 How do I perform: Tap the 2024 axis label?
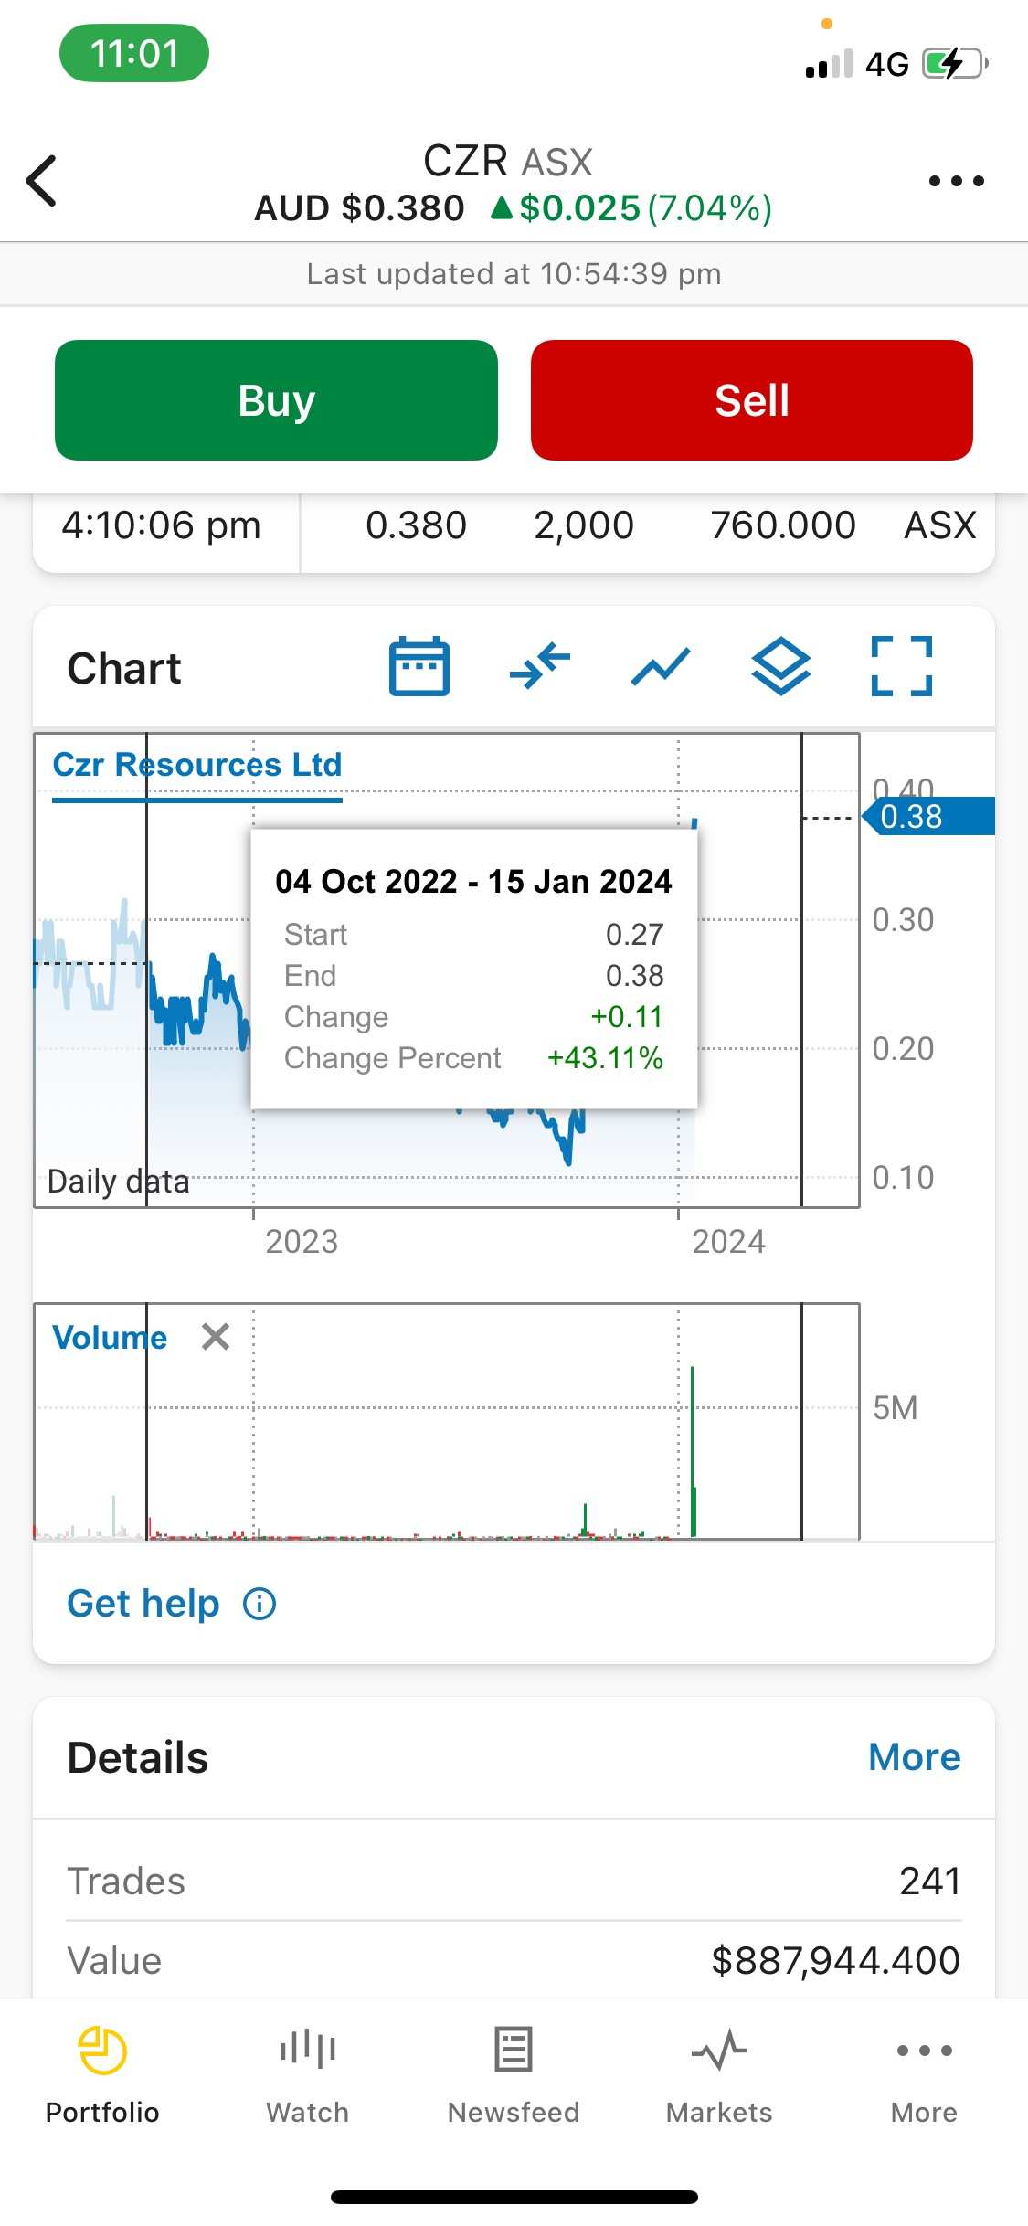[x=728, y=1242]
